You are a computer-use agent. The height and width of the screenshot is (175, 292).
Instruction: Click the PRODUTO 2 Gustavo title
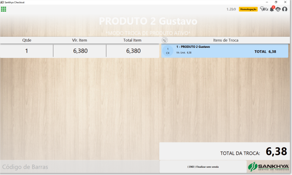(x=148, y=21)
